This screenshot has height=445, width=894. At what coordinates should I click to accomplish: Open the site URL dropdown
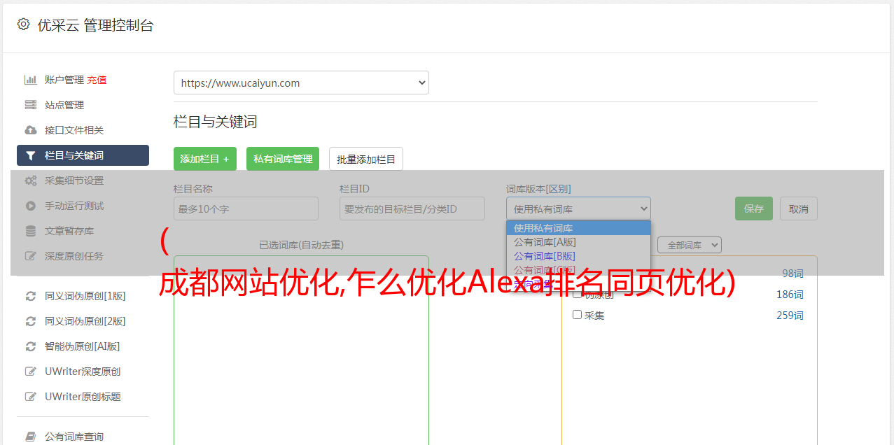(x=301, y=83)
